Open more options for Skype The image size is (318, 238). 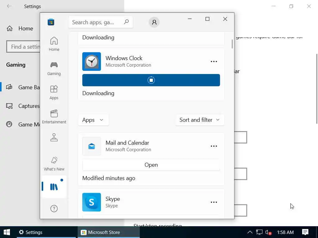[x=214, y=202]
